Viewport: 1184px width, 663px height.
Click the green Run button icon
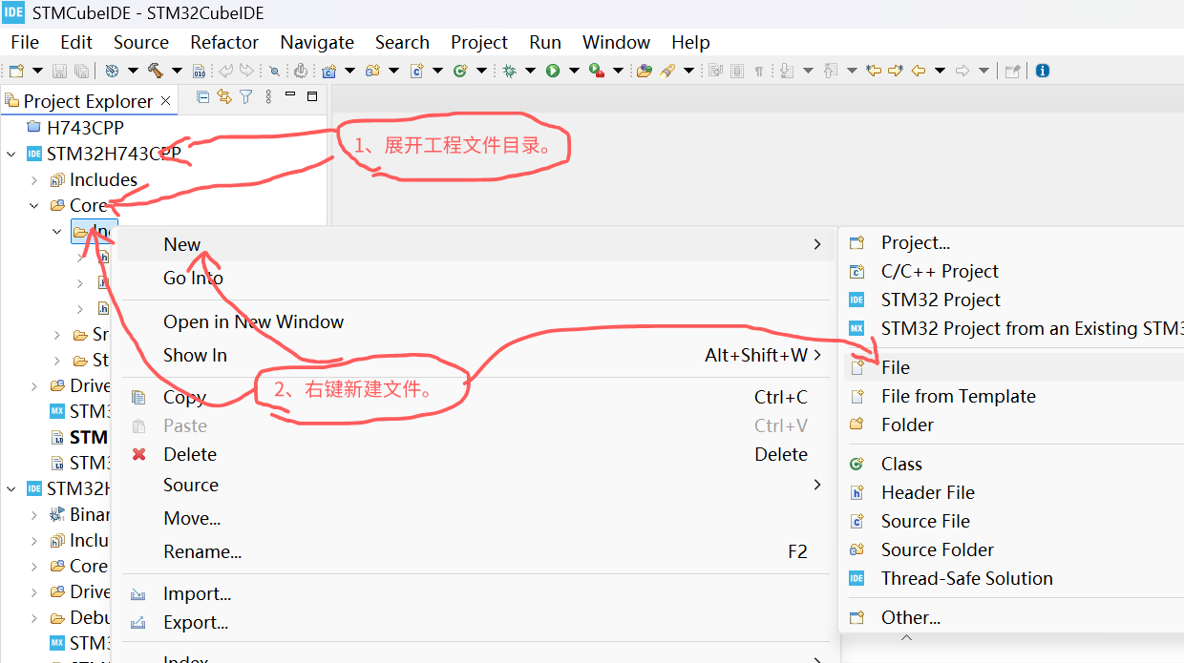point(553,71)
